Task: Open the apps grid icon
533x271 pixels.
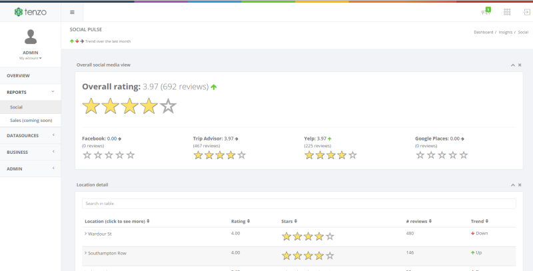Action: pyautogui.click(x=507, y=12)
